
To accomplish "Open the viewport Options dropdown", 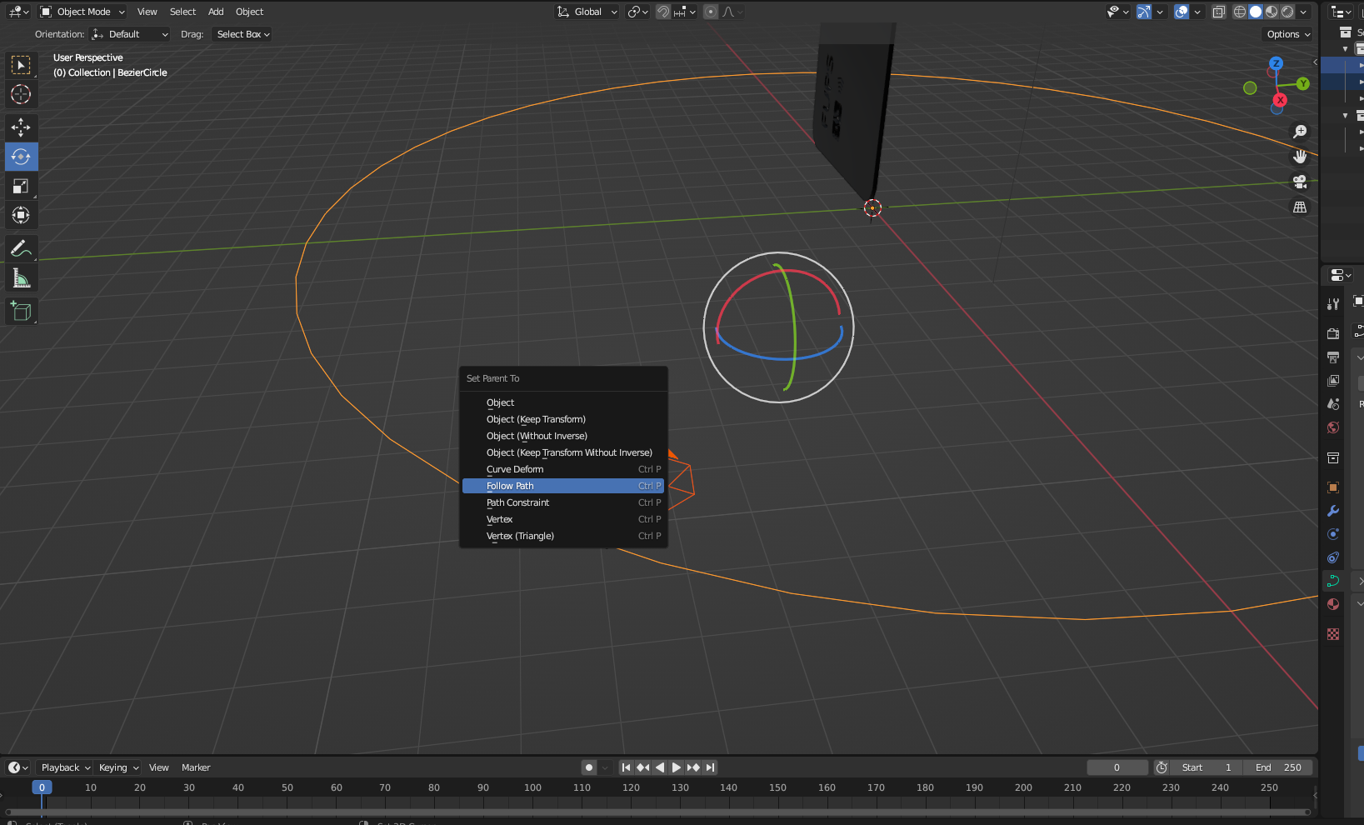I will coord(1288,34).
